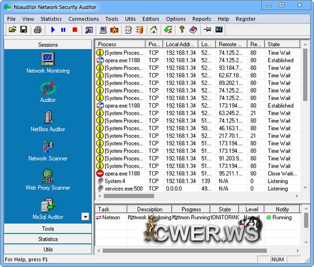
Task: Pause monitoring with the pause button
Action: pyautogui.click(x=63, y=30)
